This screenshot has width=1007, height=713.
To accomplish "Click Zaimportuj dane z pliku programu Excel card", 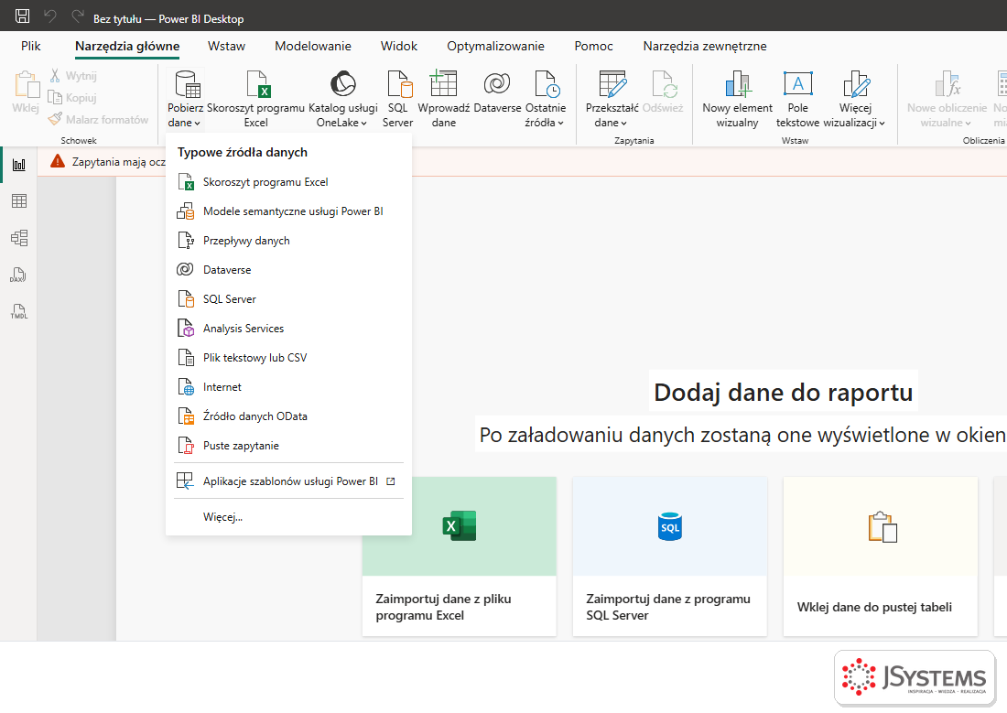I will (x=460, y=556).
